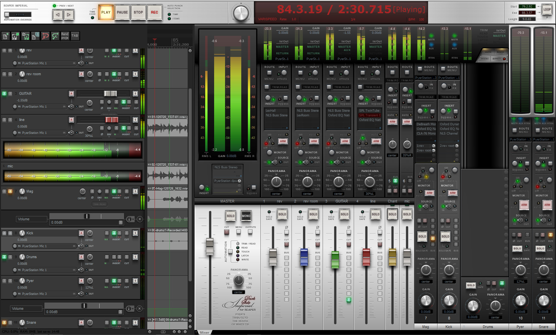556x335 pixels.
Task: Click the Start time field showing 79.2.92
Action: [x=527, y=7]
